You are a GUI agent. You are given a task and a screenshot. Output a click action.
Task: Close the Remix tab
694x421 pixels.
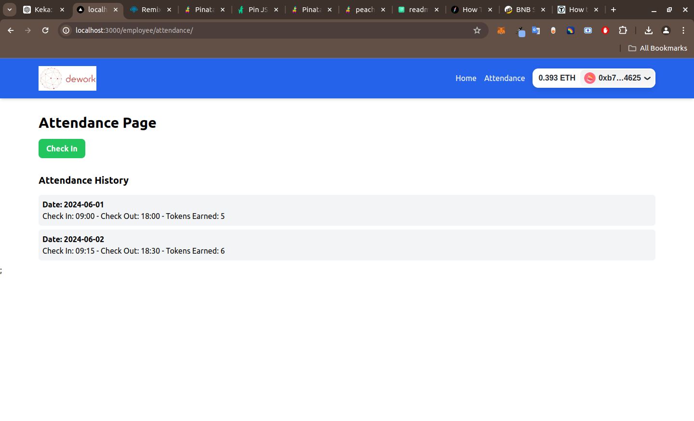pos(169,10)
